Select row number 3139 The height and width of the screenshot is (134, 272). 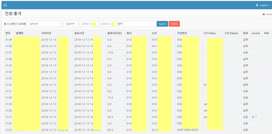click(x=9, y=40)
